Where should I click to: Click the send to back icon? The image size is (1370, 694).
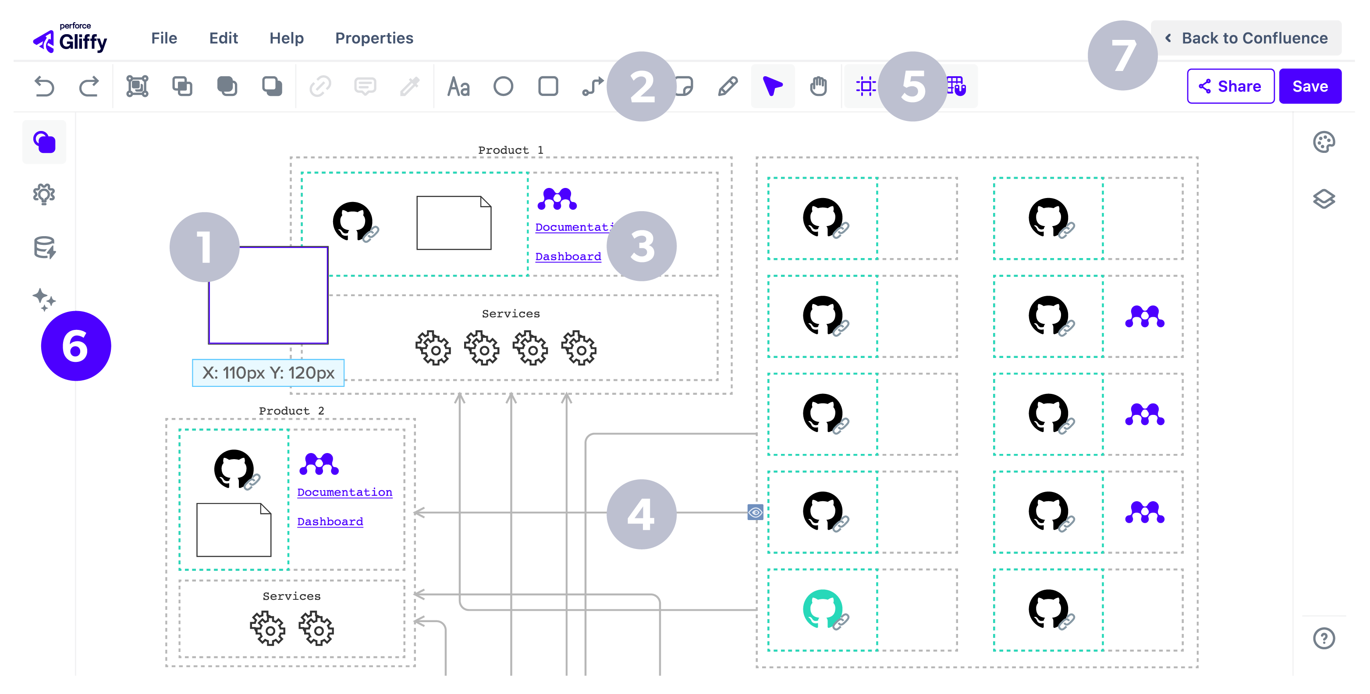pyautogui.click(x=272, y=86)
